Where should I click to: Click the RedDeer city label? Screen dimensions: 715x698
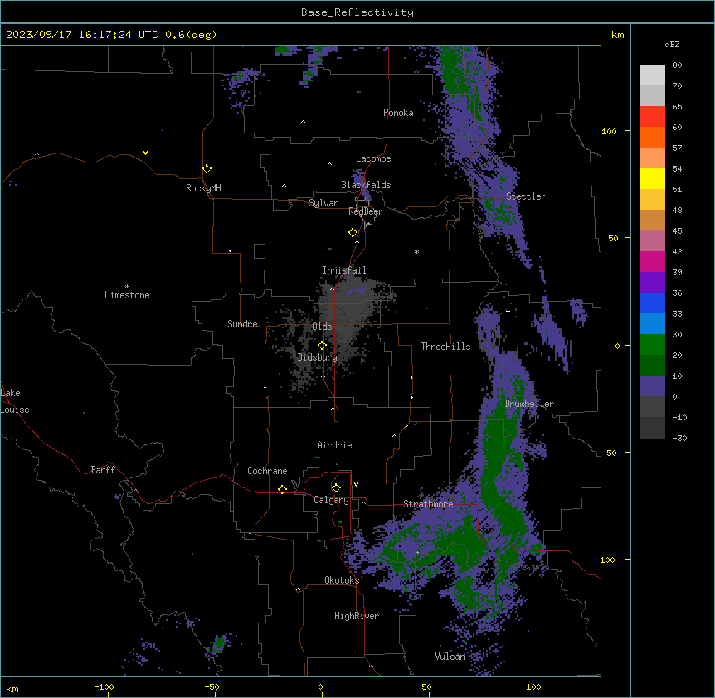[x=365, y=211]
